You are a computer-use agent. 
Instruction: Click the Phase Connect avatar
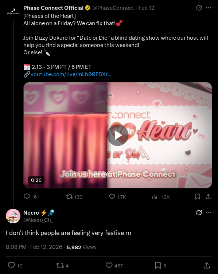pyautogui.click(x=13, y=11)
